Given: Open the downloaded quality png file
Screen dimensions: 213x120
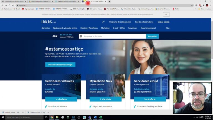Looking at the screenshot, I should pos(36,112).
